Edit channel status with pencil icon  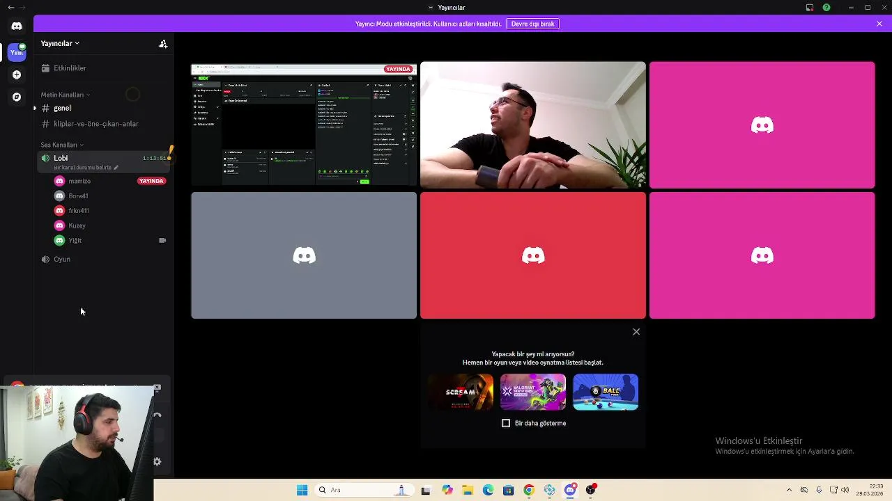[x=116, y=168]
